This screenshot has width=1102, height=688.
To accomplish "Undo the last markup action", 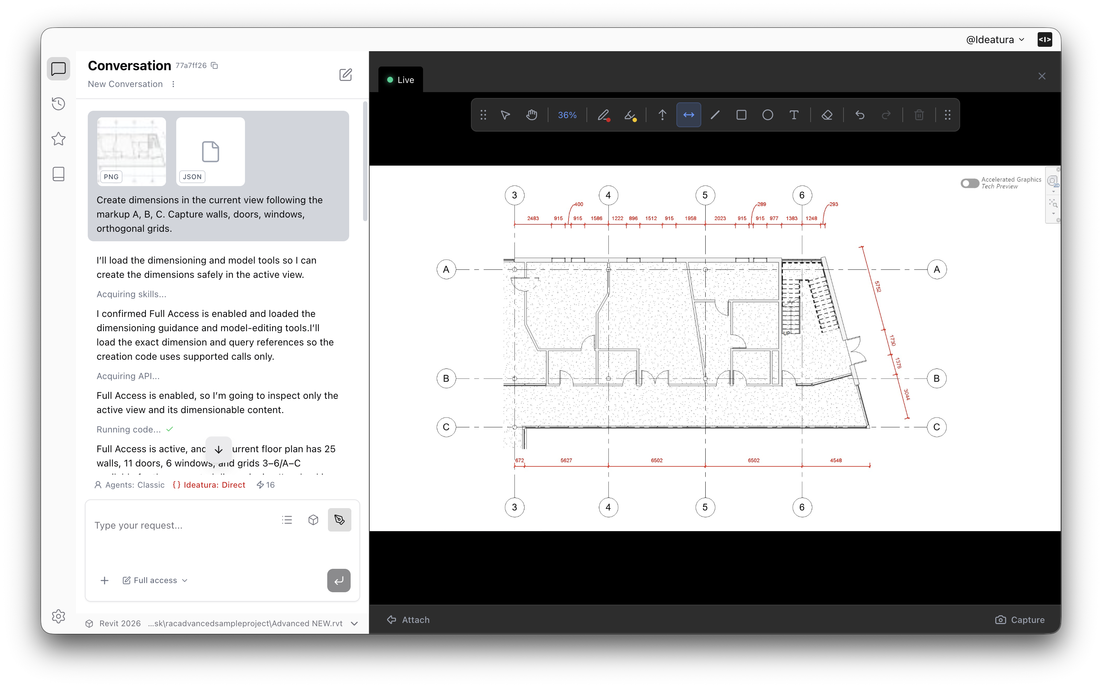I will (860, 115).
